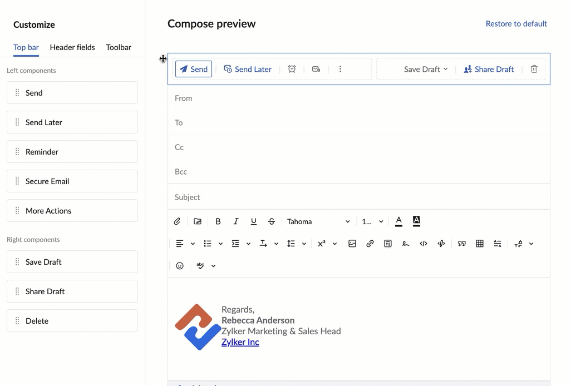
Task: Open the Toolbar customization tab
Action: [x=118, y=47]
